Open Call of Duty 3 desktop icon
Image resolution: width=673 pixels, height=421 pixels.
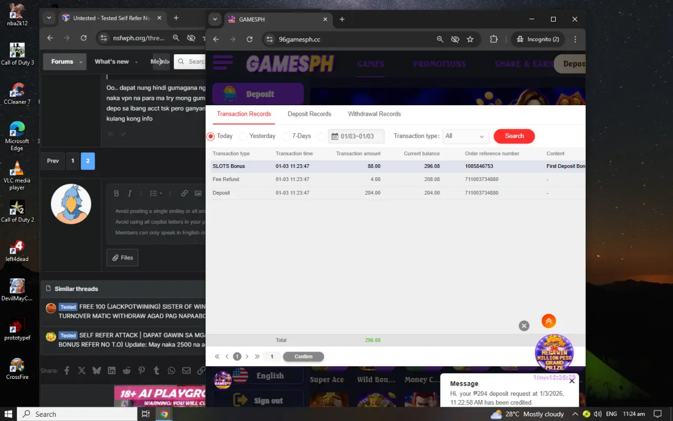click(x=17, y=54)
